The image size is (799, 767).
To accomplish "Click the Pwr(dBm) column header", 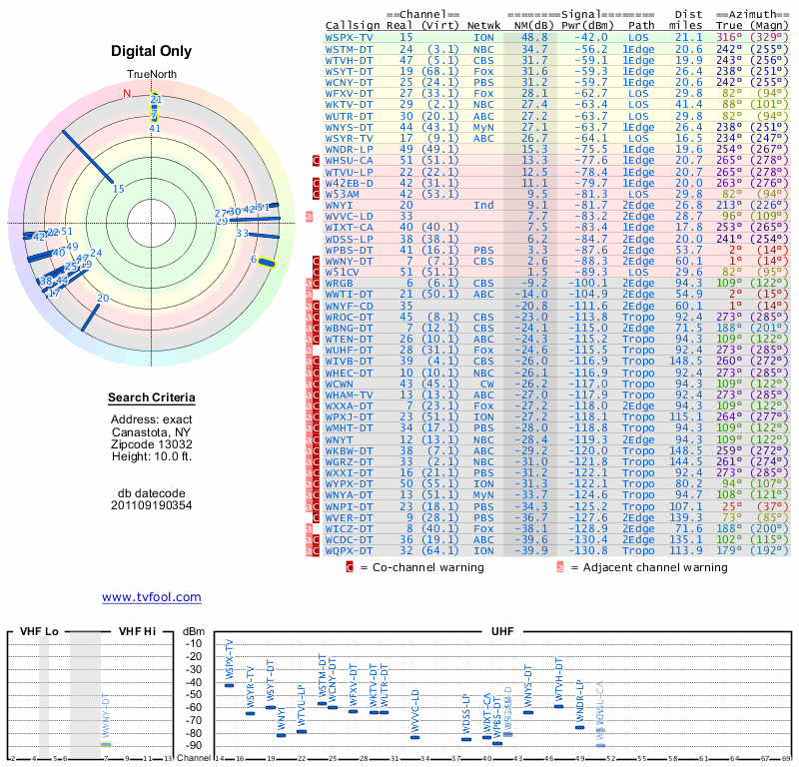I will tap(587, 26).
